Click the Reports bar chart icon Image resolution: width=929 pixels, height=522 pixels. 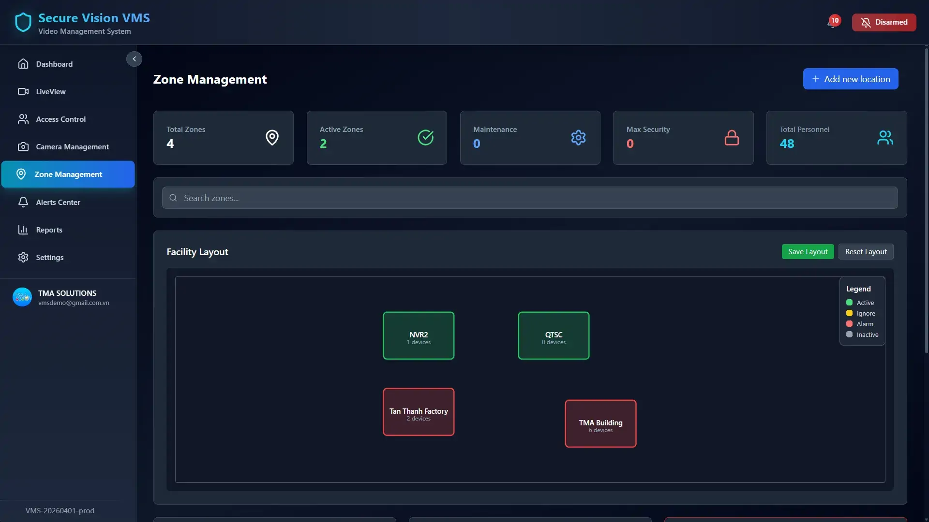tap(23, 230)
